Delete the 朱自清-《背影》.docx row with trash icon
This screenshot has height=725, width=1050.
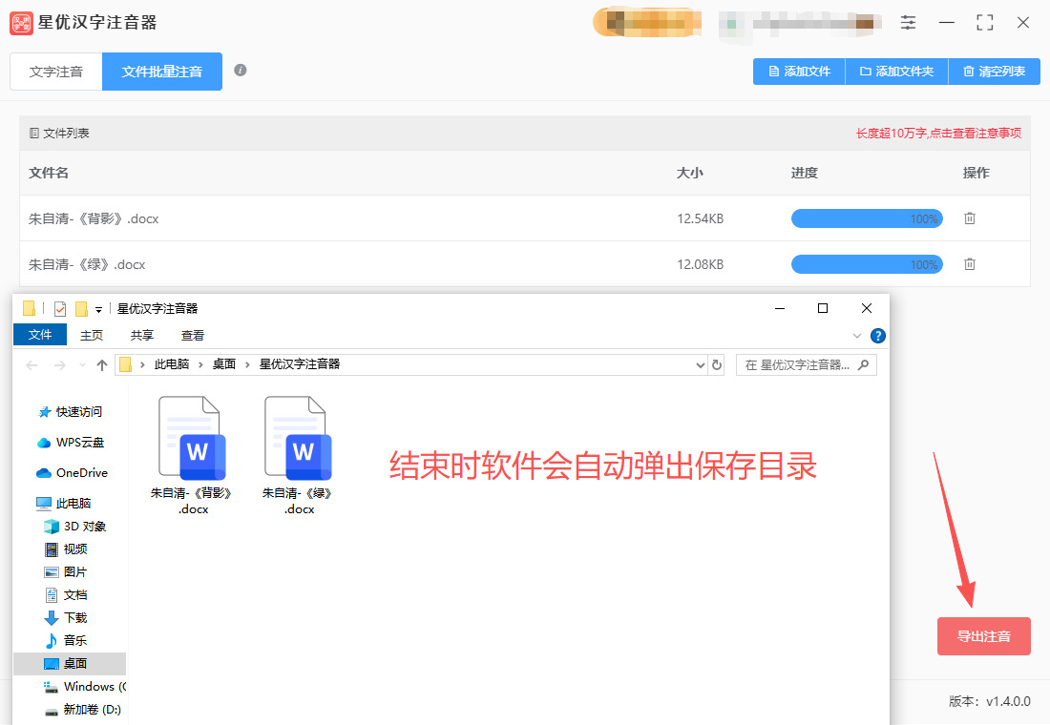click(x=969, y=218)
